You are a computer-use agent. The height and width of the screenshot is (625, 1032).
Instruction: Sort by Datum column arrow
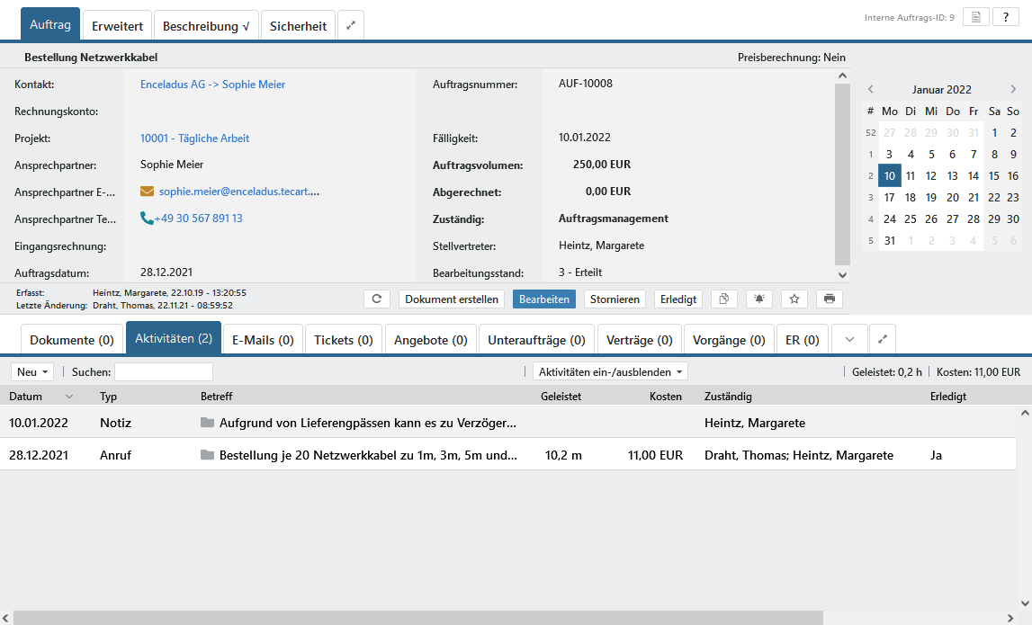69,397
